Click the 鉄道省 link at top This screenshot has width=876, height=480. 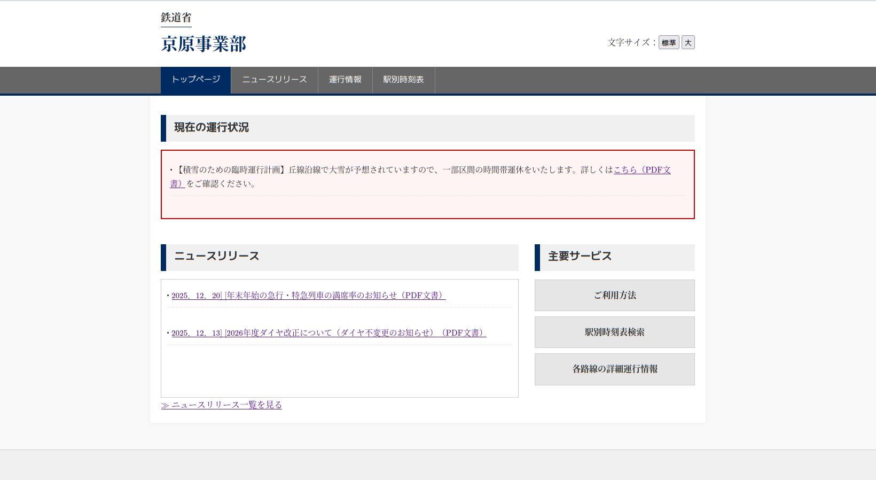(x=176, y=18)
